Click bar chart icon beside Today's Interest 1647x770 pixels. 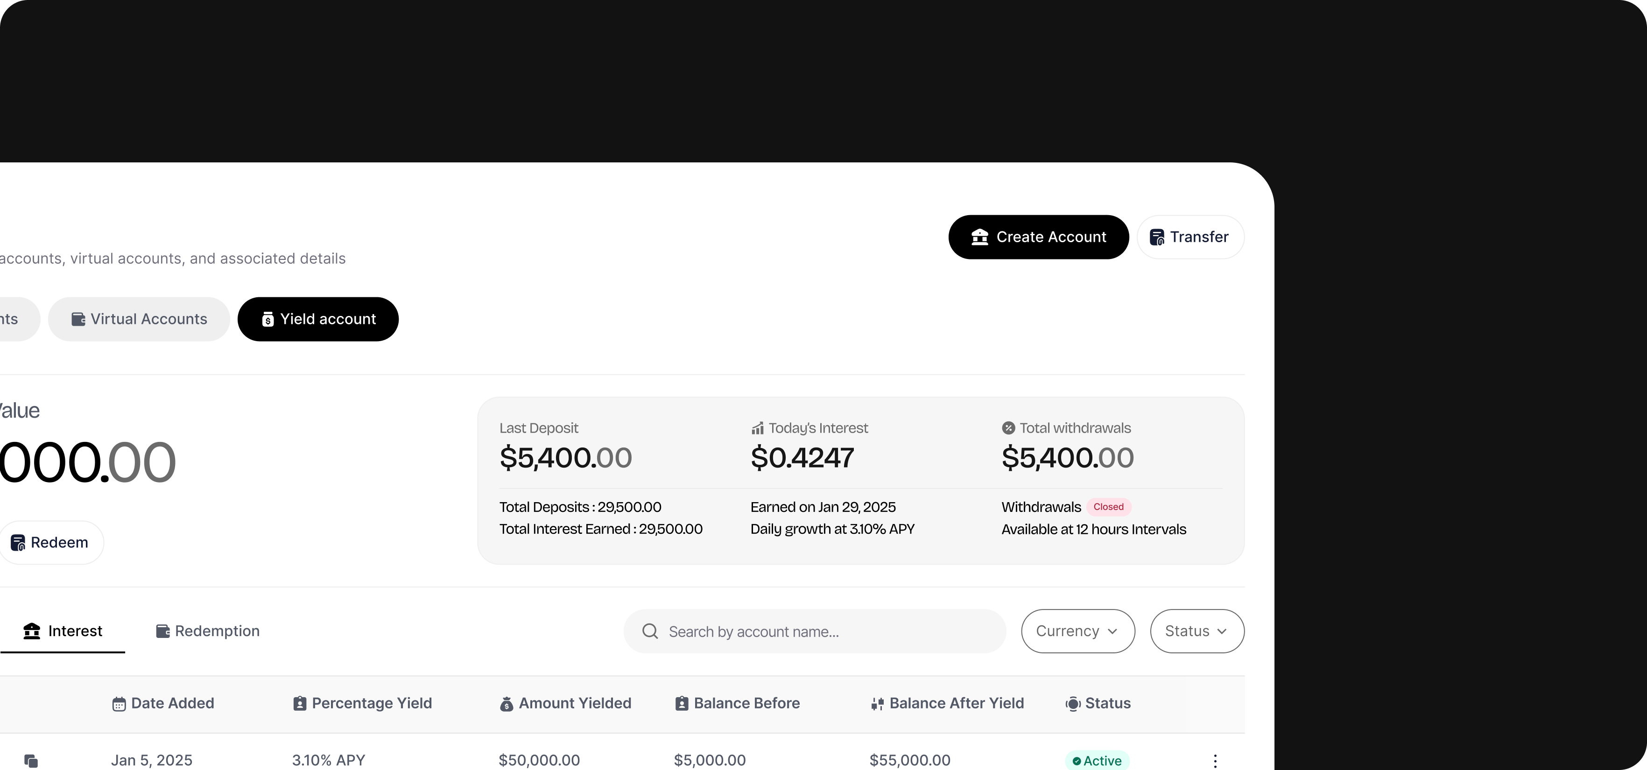coord(758,428)
